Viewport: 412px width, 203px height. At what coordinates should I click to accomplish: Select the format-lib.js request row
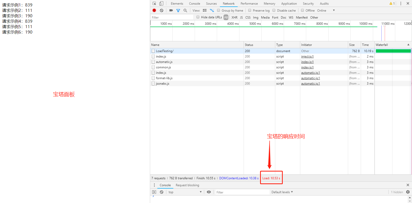click(x=280, y=78)
